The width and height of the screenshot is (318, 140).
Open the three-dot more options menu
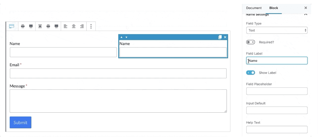(x=91, y=26)
